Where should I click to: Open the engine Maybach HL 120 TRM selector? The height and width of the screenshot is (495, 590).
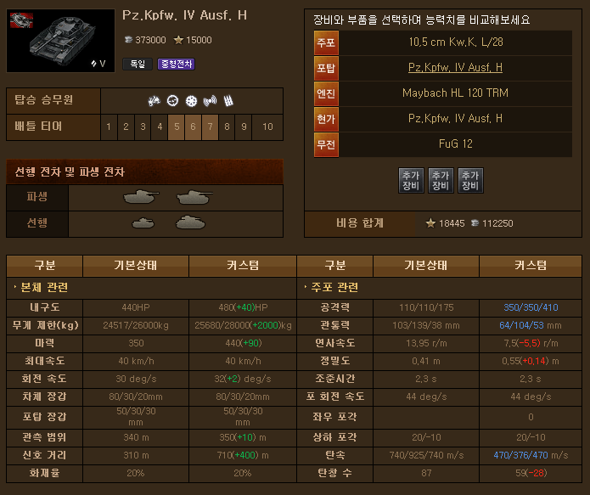[456, 93]
